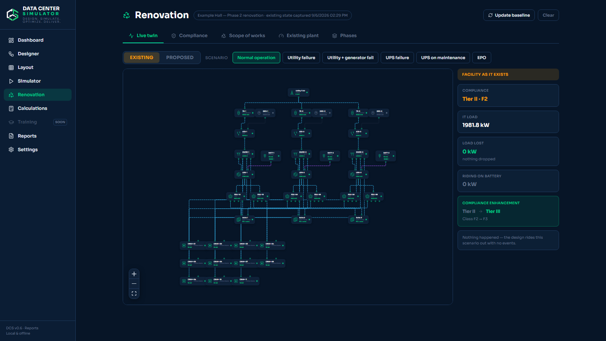Switch to the Compliance tab
Viewport: 606px width, 341px height.
[189, 36]
